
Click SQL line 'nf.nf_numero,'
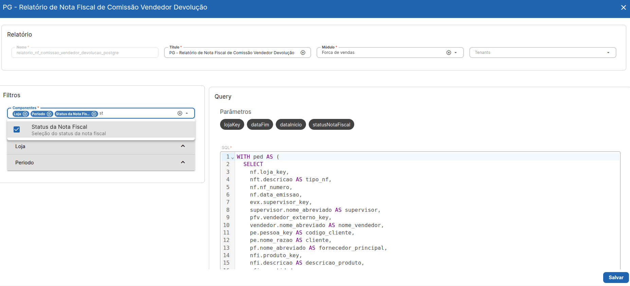point(271,187)
